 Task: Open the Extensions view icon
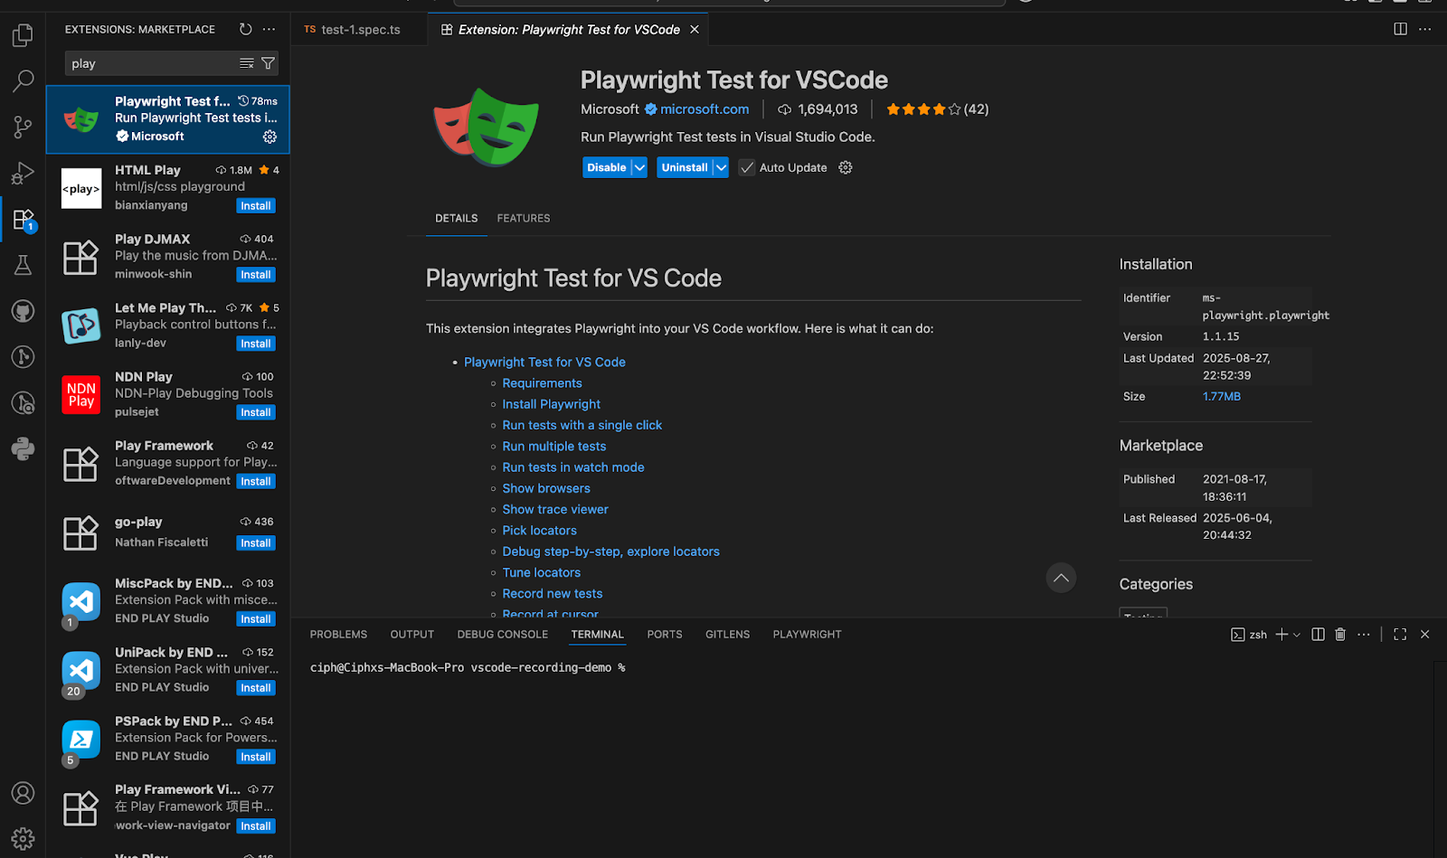pos(23,220)
